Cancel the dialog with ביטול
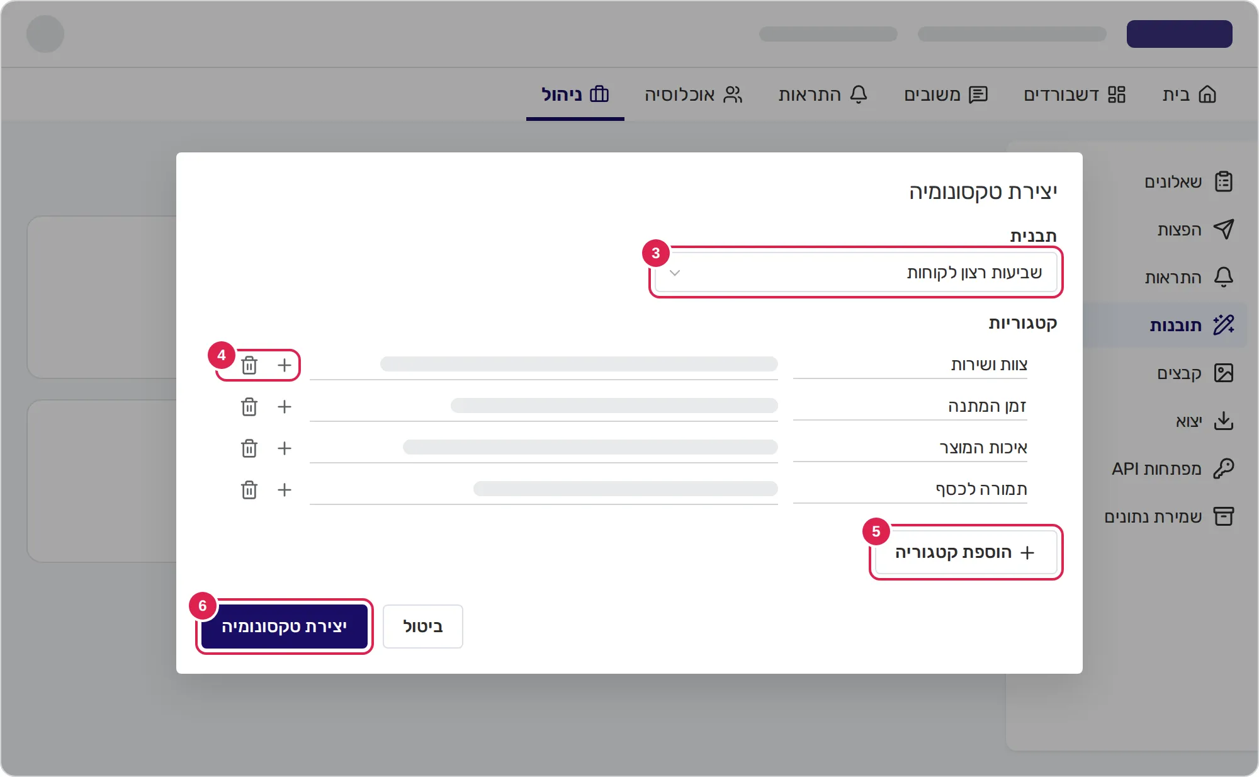The height and width of the screenshot is (777, 1259). (423, 627)
